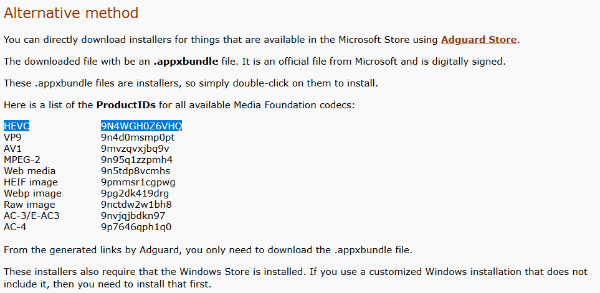This screenshot has width=600, height=293.
Task: Click the AV1 product ID 9mvzqvxjbq9v
Action: point(135,149)
